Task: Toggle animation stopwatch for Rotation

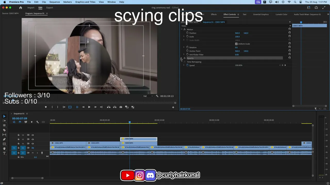Action: (x=187, y=47)
